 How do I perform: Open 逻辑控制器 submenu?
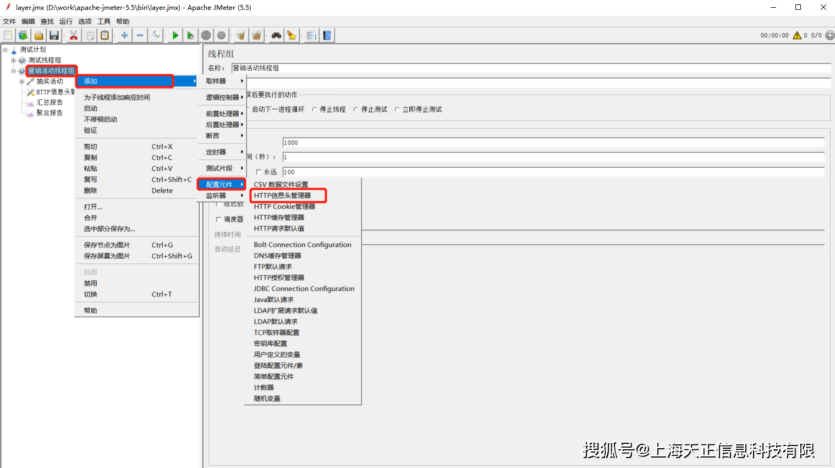222,97
